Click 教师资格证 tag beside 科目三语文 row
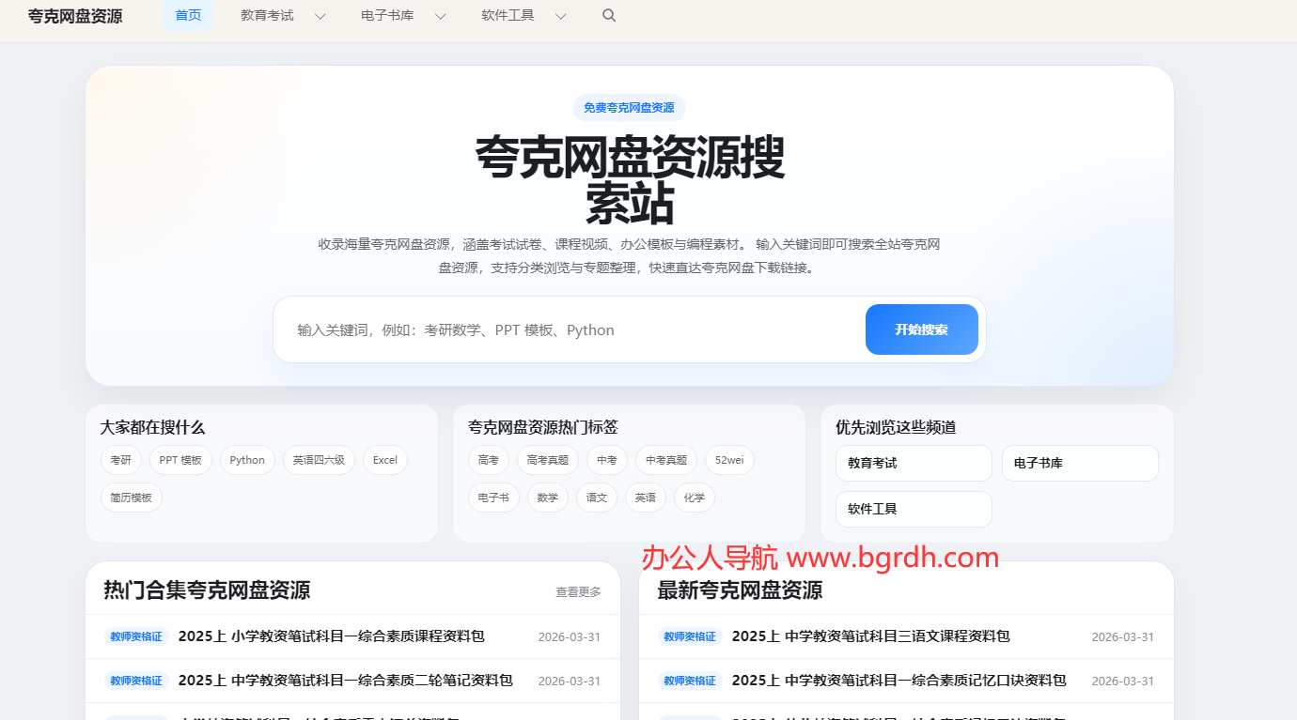Image resolution: width=1297 pixels, height=720 pixels. [x=690, y=636]
